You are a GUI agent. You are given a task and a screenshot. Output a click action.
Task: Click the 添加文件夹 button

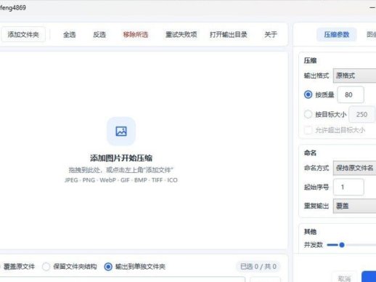point(23,35)
